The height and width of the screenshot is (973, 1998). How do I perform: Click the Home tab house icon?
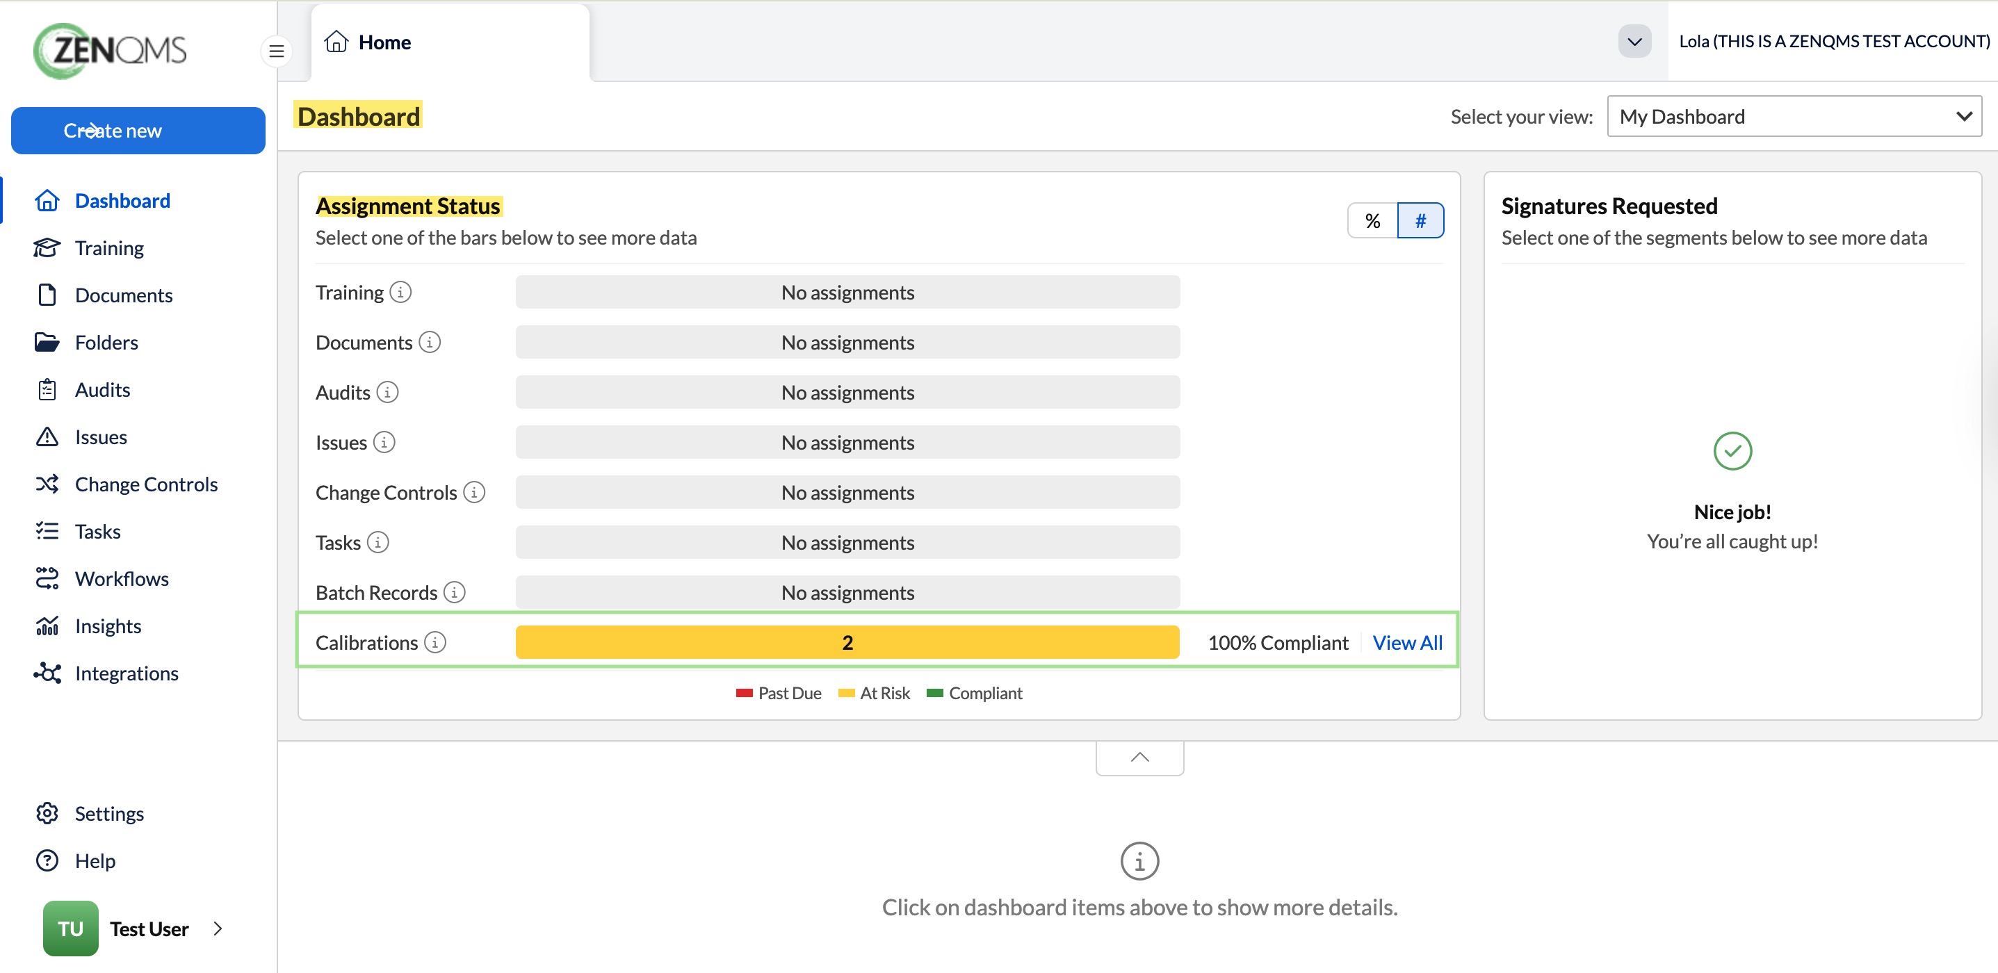tap(336, 41)
